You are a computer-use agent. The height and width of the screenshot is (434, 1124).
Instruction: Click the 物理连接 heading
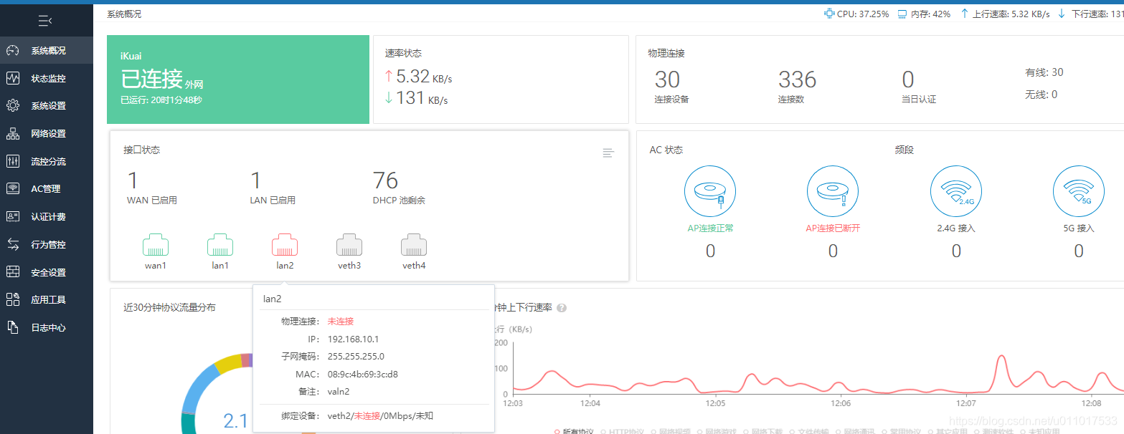pos(666,54)
